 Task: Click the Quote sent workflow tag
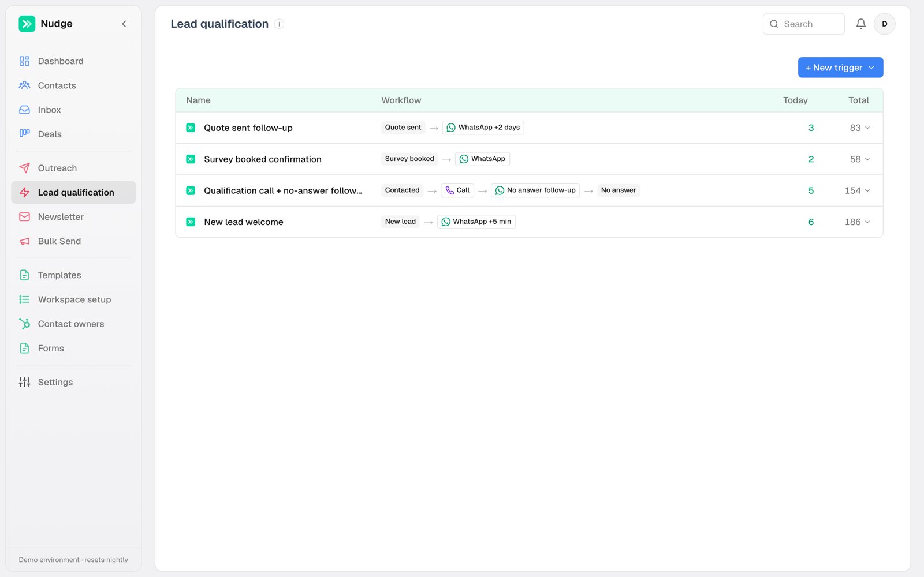(x=403, y=128)
